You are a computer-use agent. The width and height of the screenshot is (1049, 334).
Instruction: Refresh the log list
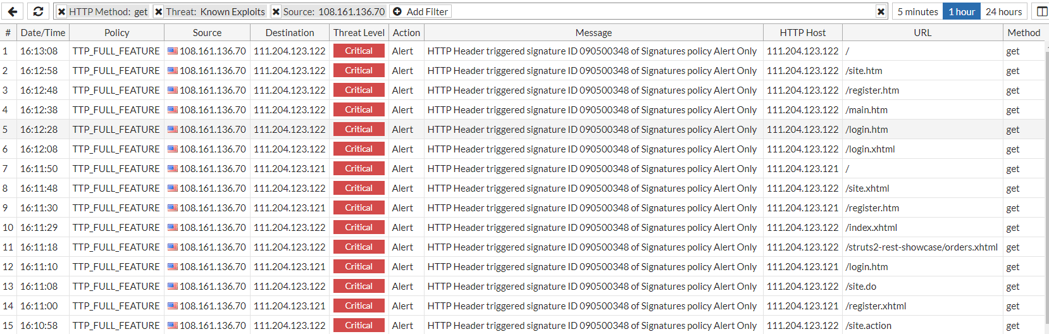pyautogui.click(x=38, y=11)
